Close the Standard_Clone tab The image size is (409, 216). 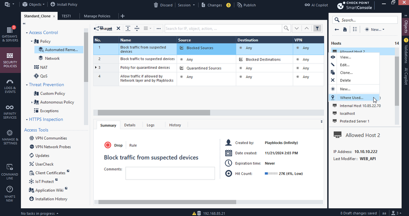point(54,16)
